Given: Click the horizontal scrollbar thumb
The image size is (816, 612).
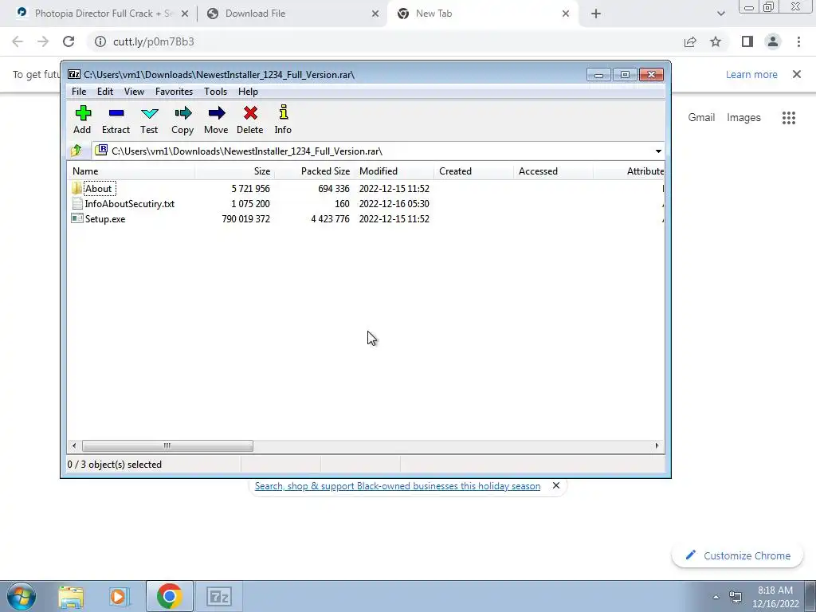Looking at the screenshot, I should pos(167,446).
